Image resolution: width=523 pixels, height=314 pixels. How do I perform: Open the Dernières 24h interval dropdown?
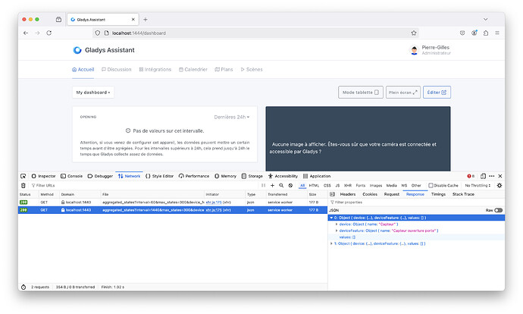coord(232,118)
